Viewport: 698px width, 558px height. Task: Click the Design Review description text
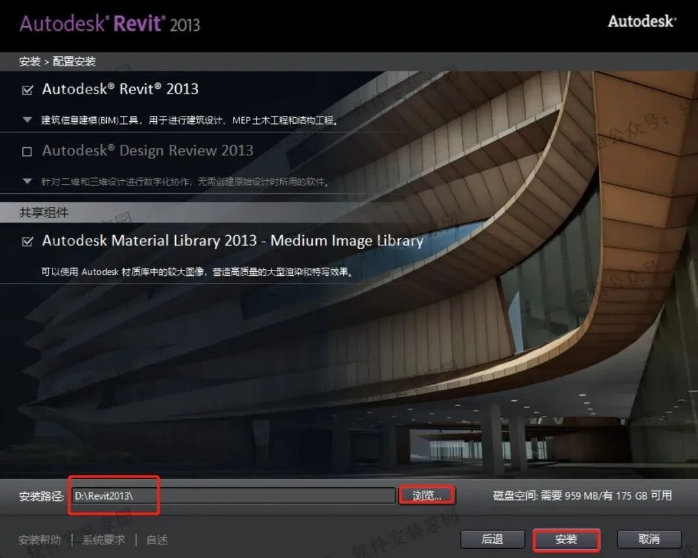pyautogui.click(x=185, y=181)
